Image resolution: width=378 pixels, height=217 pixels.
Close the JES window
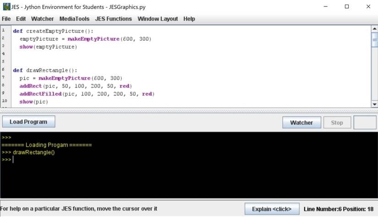click(x=368, y=7)
